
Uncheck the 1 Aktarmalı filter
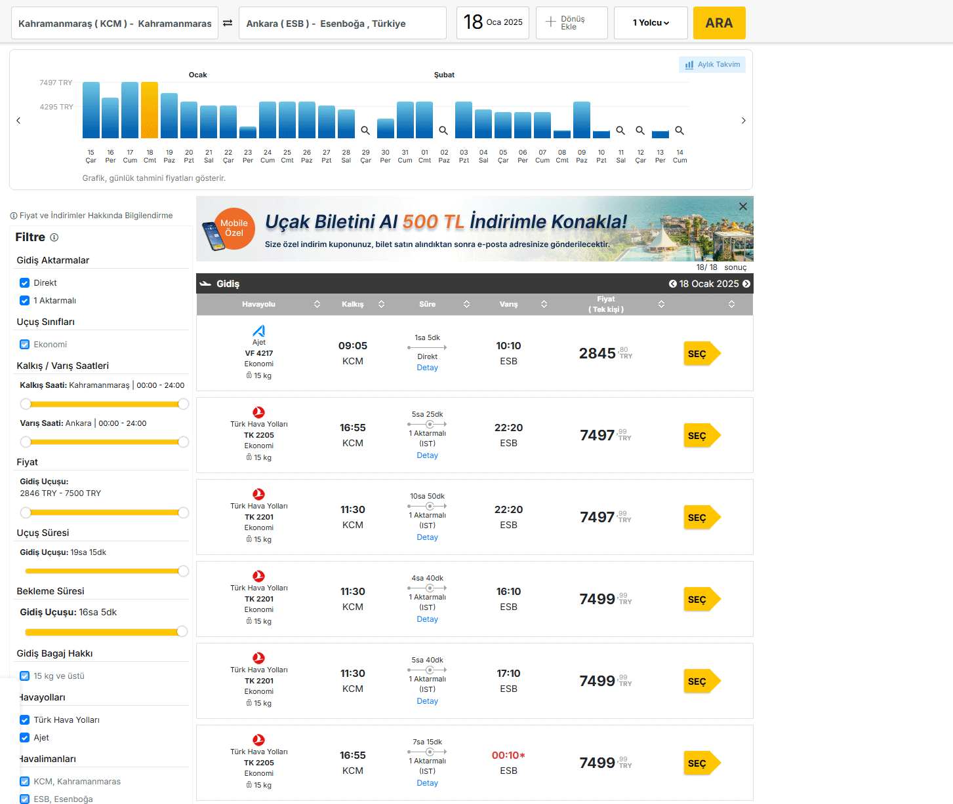pyautogui.click(x=25, y=301)
